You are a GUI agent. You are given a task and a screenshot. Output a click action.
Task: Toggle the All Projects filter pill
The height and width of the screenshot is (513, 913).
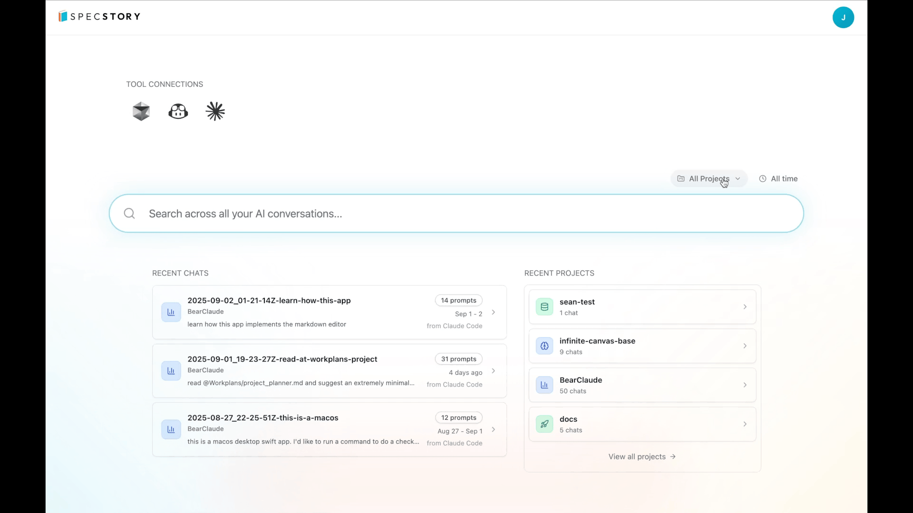tap(708, 178)
